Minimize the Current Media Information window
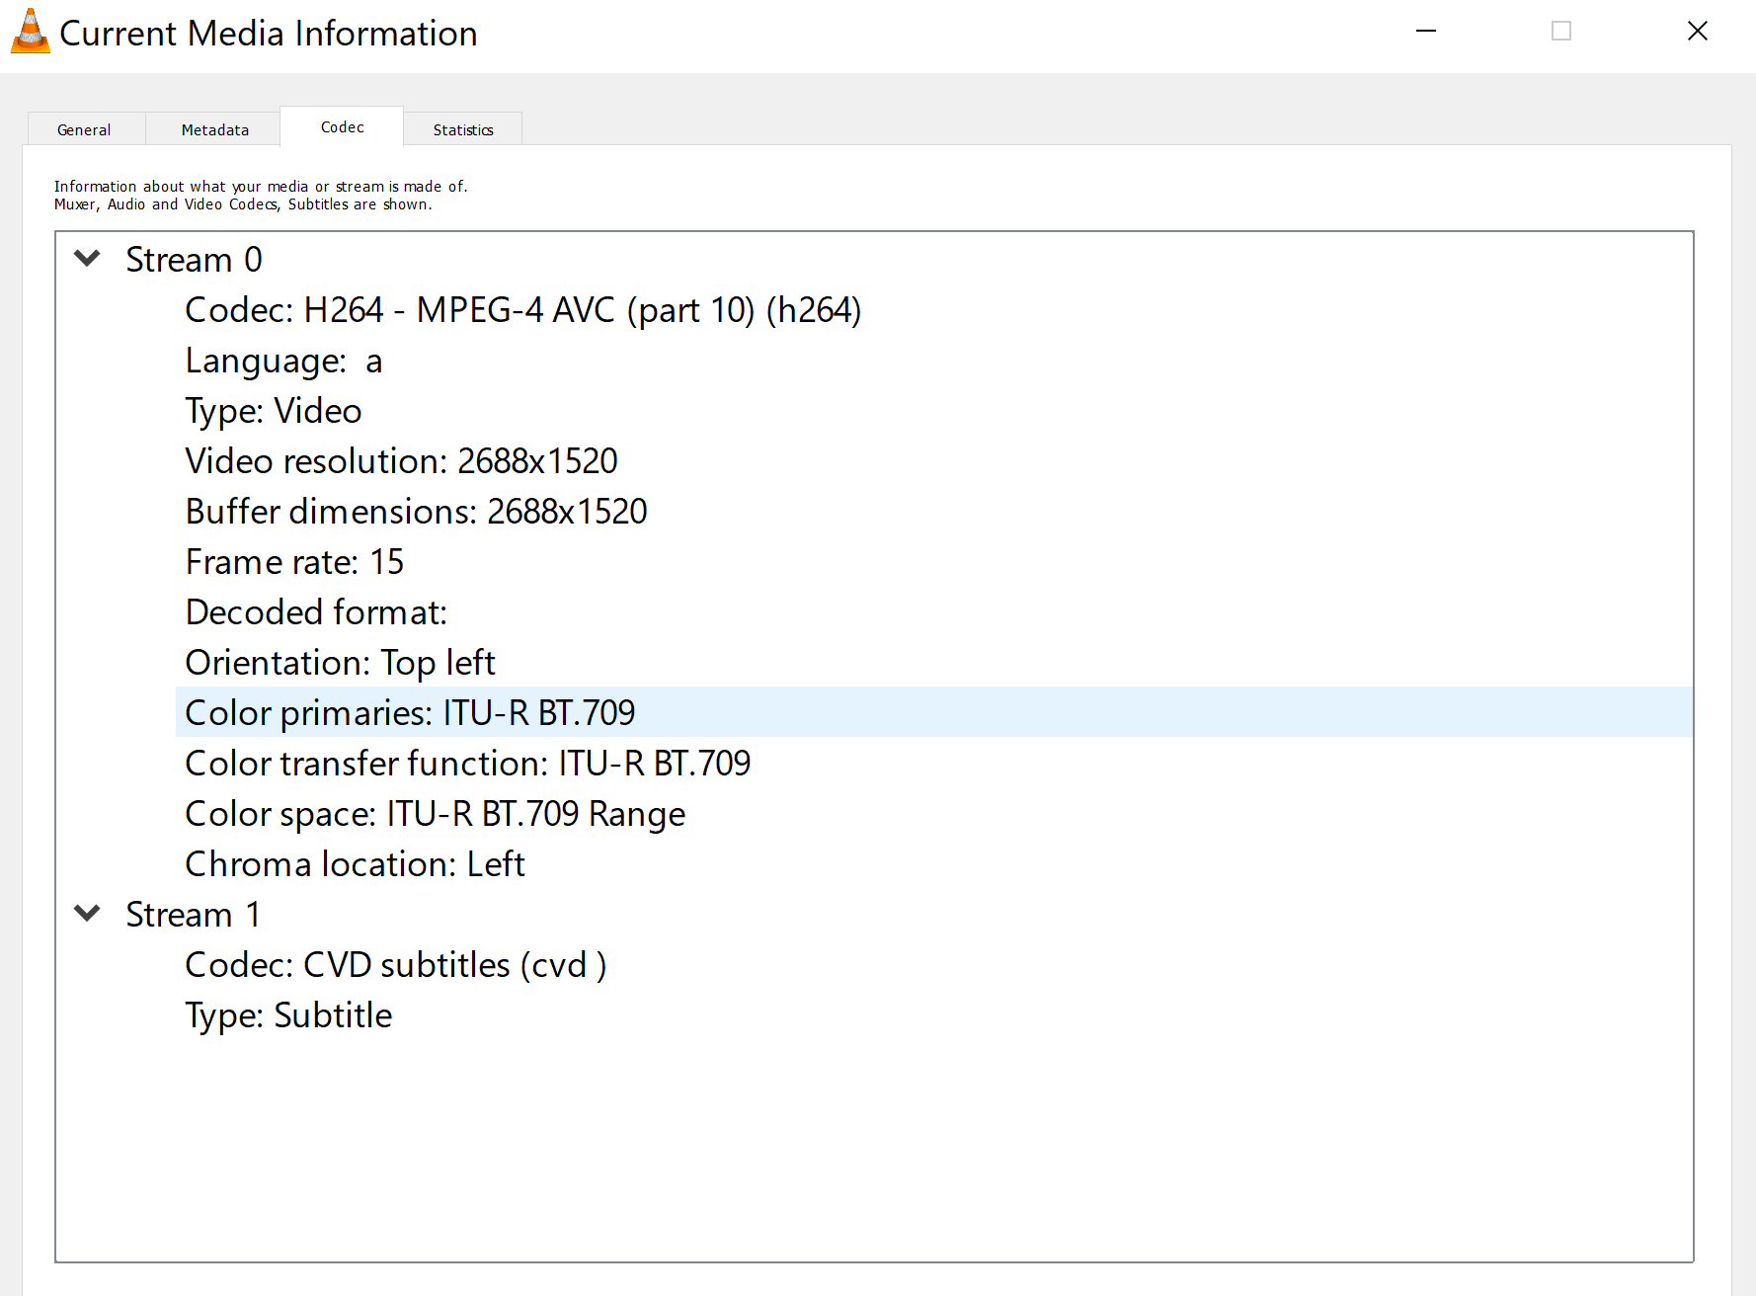The width and height of the screenshot is (1756, 1296). pyautogui.click(x=1425, y=32)
